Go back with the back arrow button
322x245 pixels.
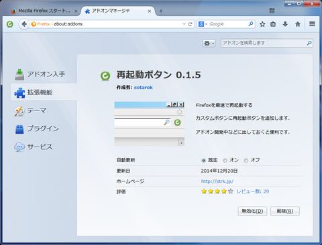[x=24, y=24]
